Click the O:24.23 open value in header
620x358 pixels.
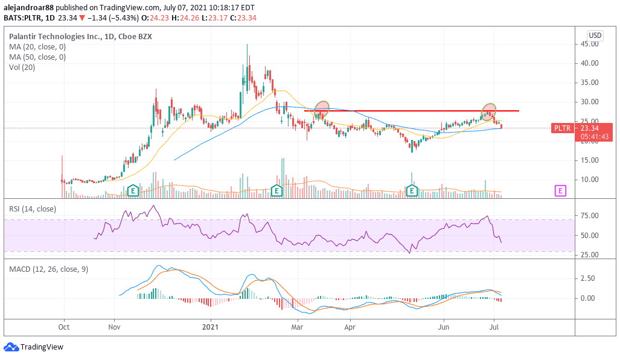click(155, 17)
